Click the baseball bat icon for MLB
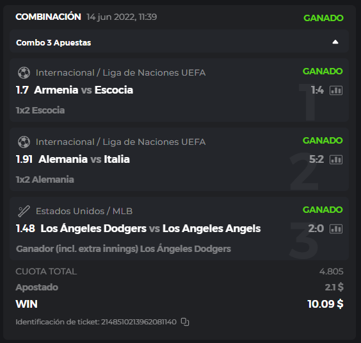This screenshot has height=343, width=361. point(24,211)
